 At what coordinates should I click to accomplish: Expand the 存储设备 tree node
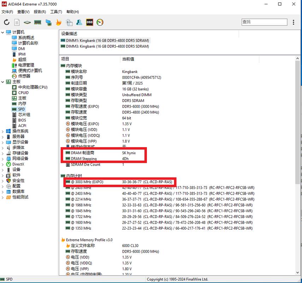(2, 154)
